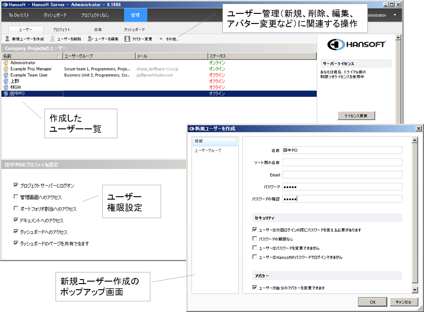Click the Administrator user avatar icon

6,63
